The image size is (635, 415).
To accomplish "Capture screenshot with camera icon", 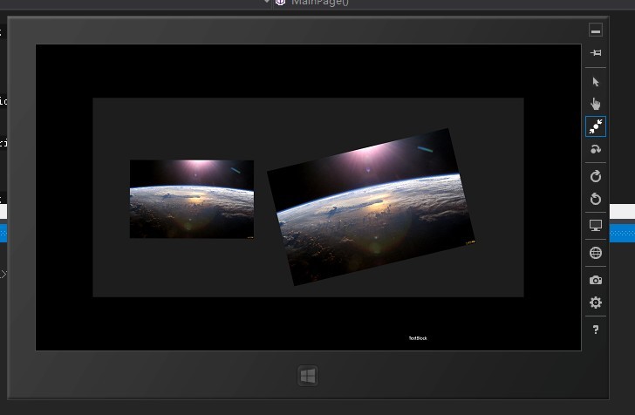I will point(595,280).
